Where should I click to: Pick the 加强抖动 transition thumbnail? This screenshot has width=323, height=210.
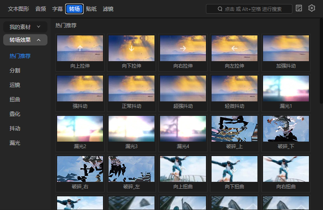pyautogui.click(x=286, y=48)
